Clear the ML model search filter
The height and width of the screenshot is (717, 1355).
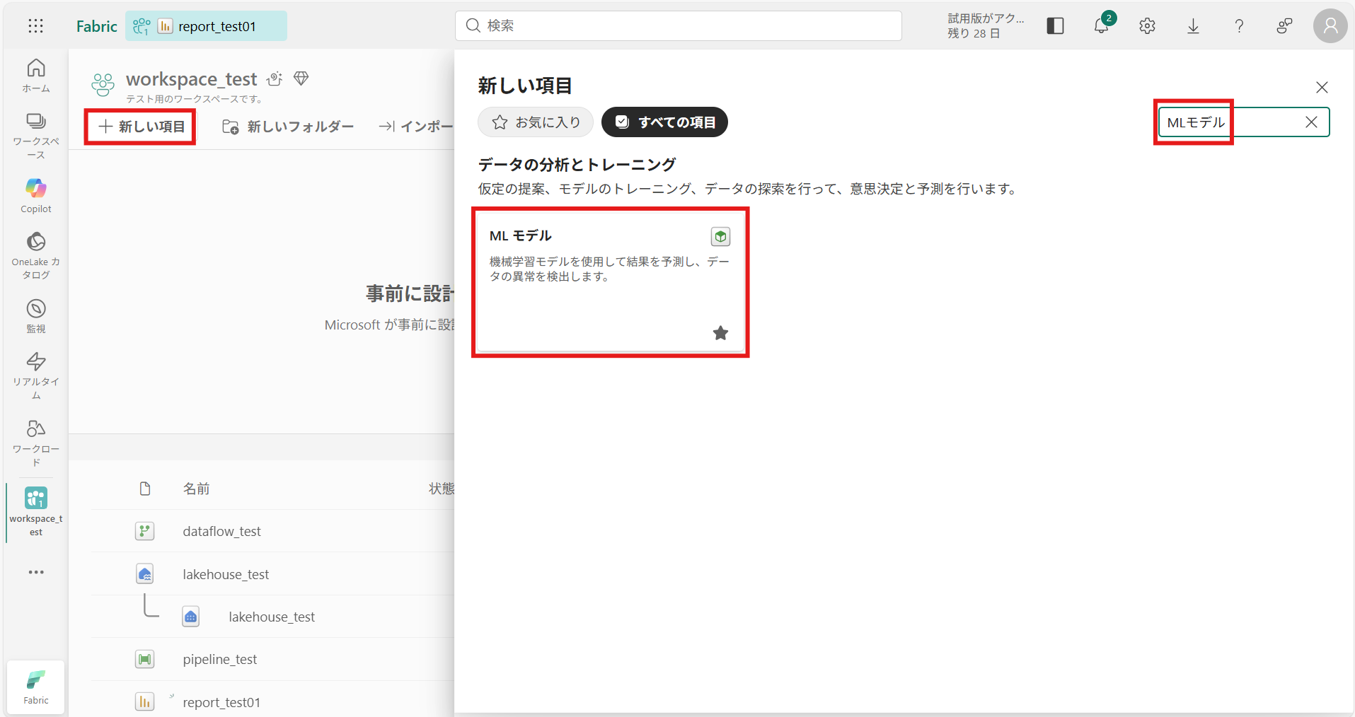1311,122
